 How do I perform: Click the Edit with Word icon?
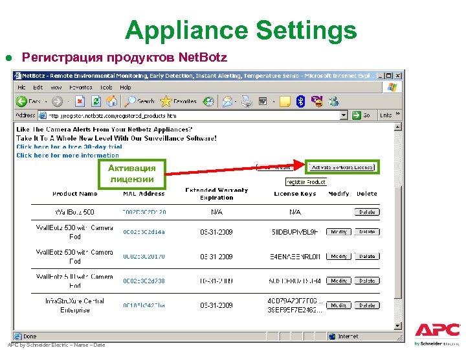(263, 102)
